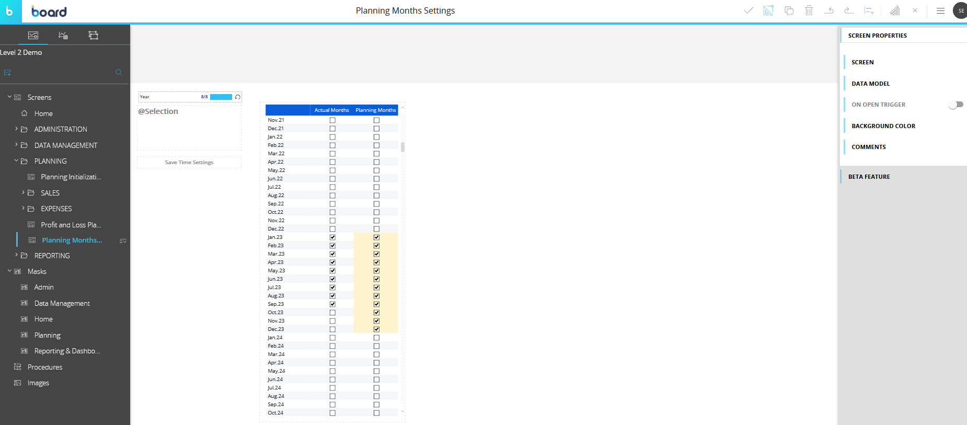
Task: Undo last action with left-curved arrow
Action: coord(829,10)
